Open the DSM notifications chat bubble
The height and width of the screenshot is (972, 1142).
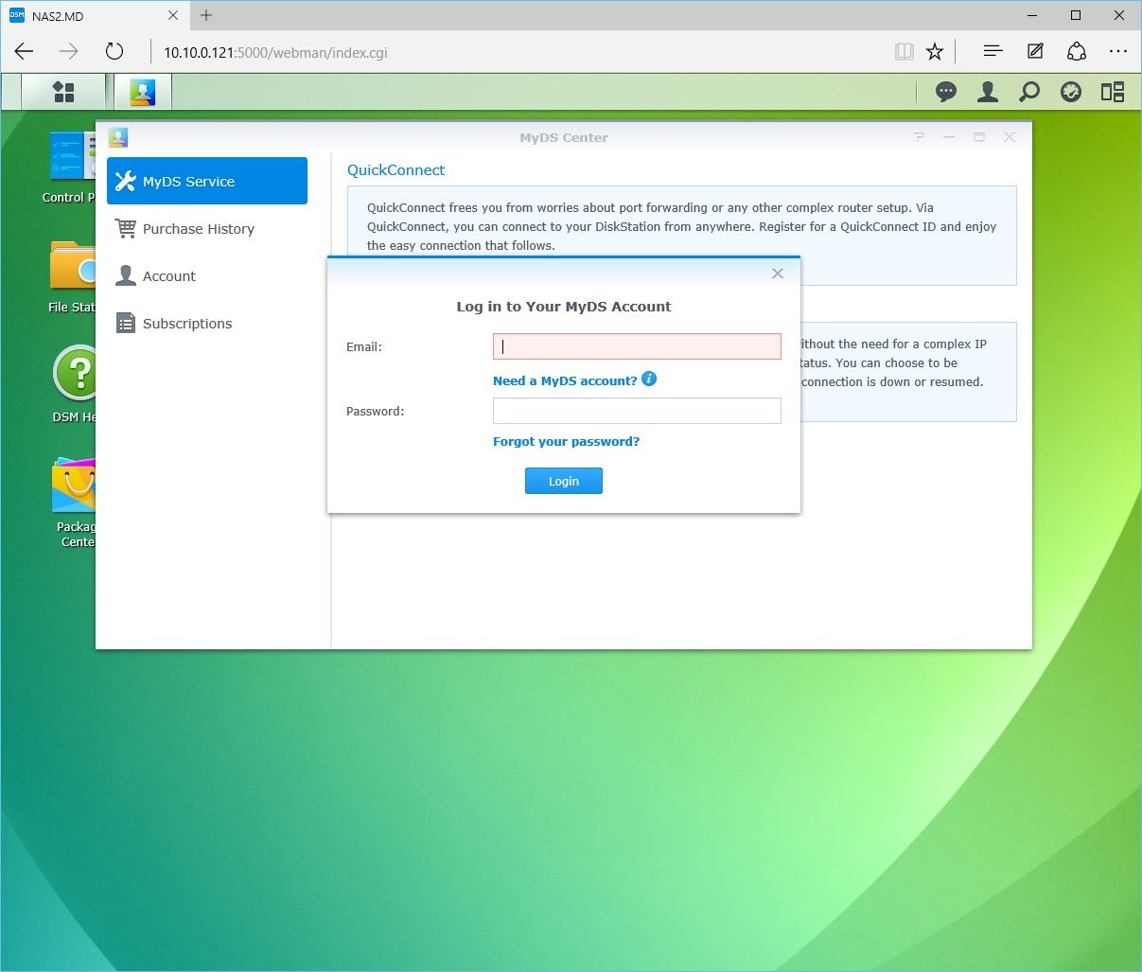click(945, 92)
